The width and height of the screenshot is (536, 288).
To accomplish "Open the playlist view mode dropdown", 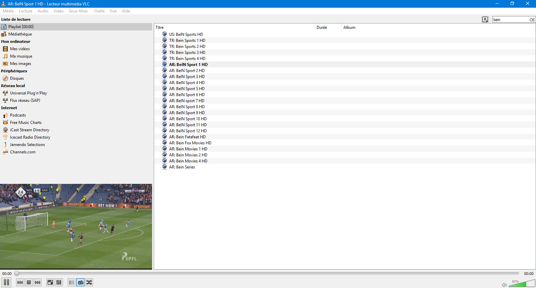I will click(x=485, y=19).
